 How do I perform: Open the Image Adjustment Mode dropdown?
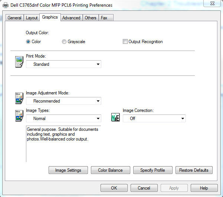(x=63, y=101)
